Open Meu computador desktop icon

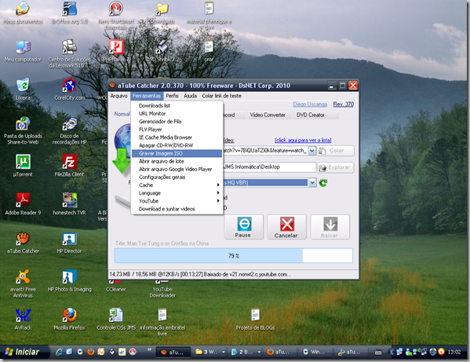pyautogui.click(x=23, y=51)
